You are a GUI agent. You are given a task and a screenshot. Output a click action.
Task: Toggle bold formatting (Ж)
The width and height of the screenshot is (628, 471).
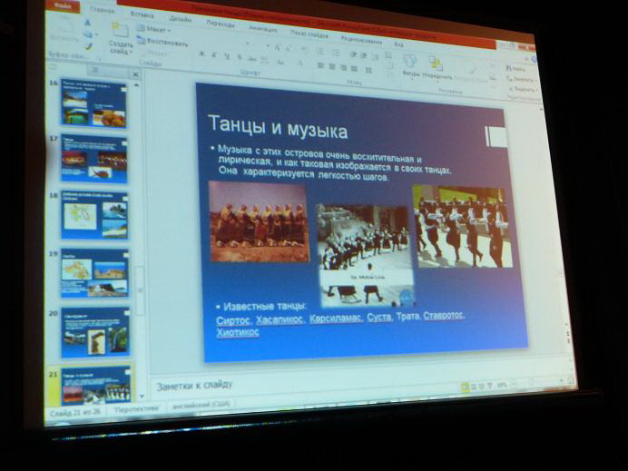[x=201, y=54]
